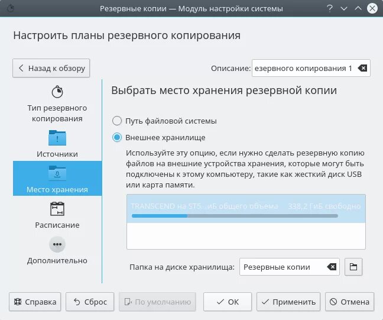Switch to the Источники section label

click(57, 154)
